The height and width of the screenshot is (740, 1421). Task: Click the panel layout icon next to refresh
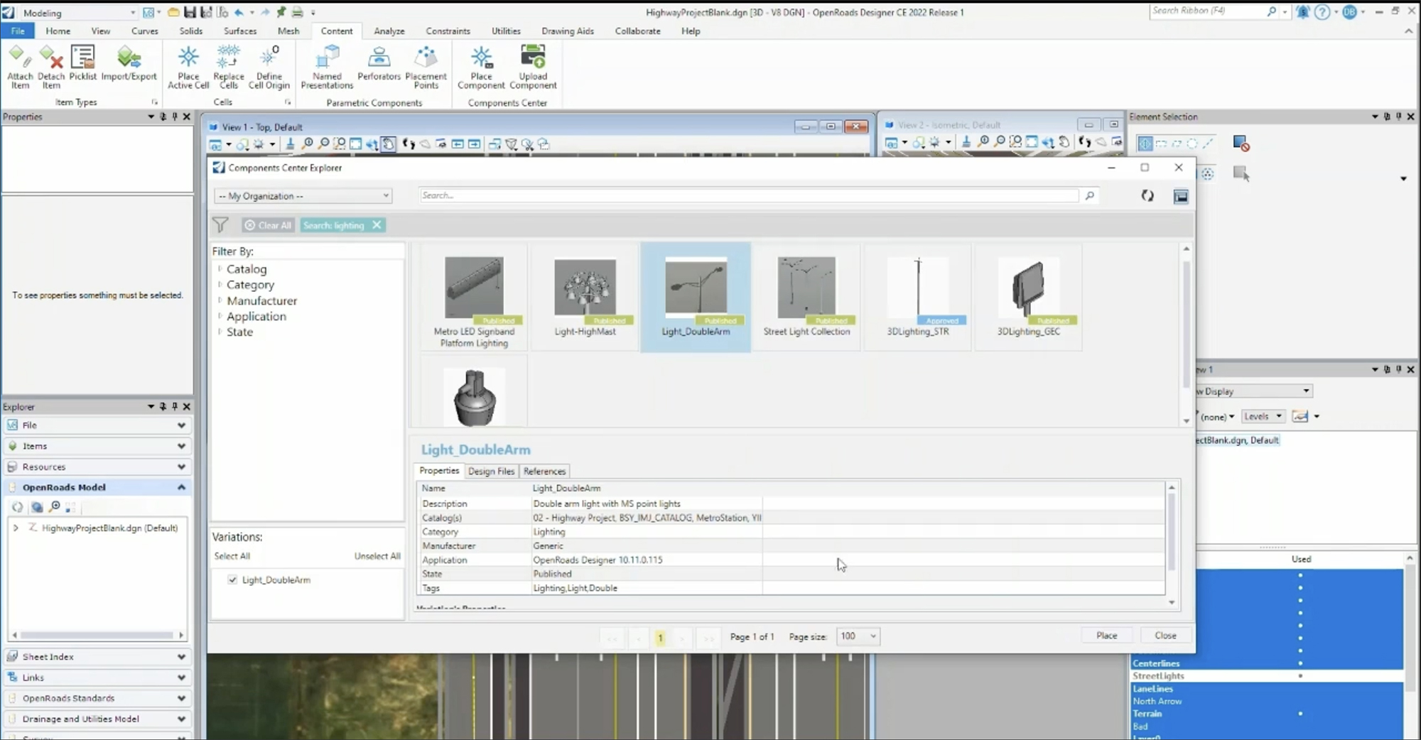pos(1181,196)
